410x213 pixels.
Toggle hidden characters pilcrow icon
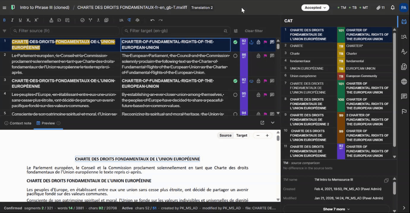[x=129, y=20]
